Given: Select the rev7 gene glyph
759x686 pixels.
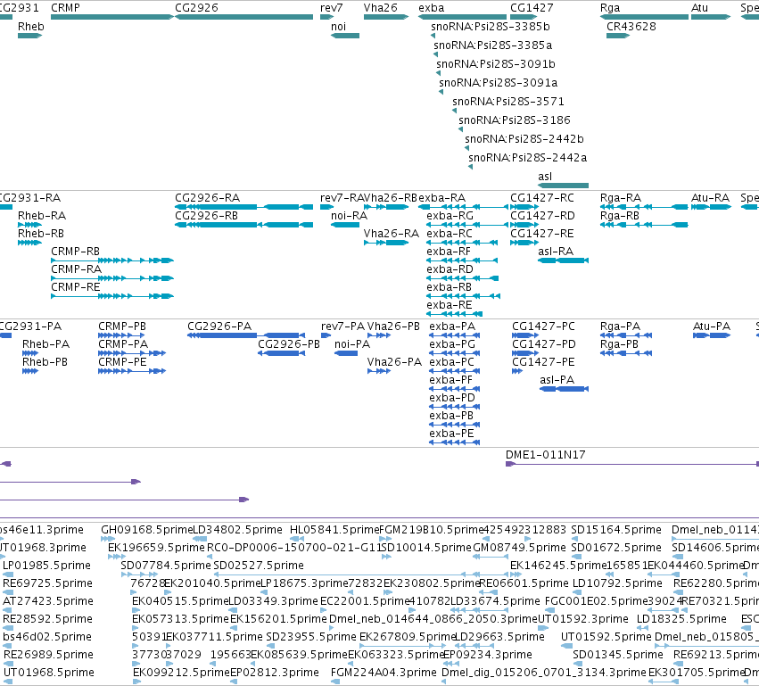Looking at the screenshot, I should coord(326,17).
